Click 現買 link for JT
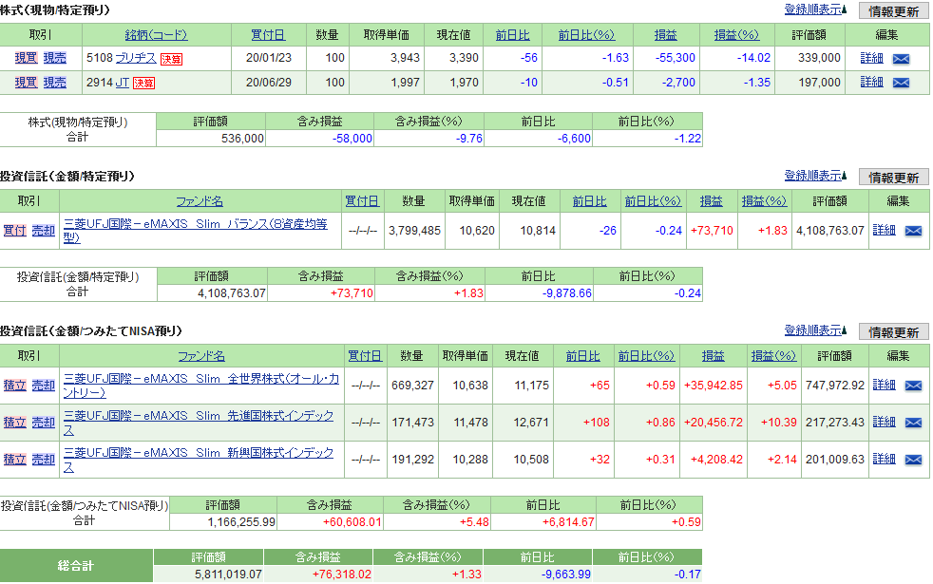This screenshot has height=584, width=933. coord(27,82)
